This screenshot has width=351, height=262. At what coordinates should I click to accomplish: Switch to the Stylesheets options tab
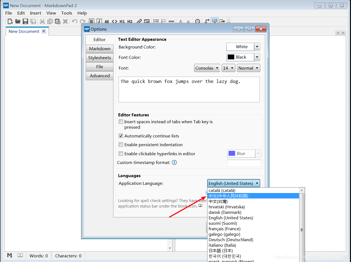coord(100,57)
